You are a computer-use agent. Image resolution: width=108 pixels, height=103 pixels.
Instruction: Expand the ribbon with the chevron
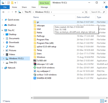click(x=103, y=7)
